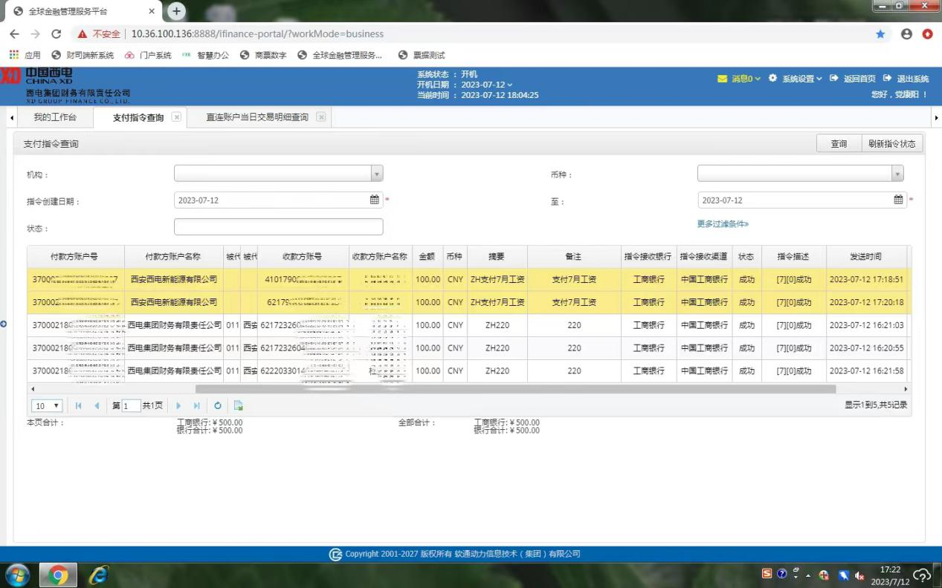
Task: Click the 系统设置 gear icon
Action: (772, 79)
